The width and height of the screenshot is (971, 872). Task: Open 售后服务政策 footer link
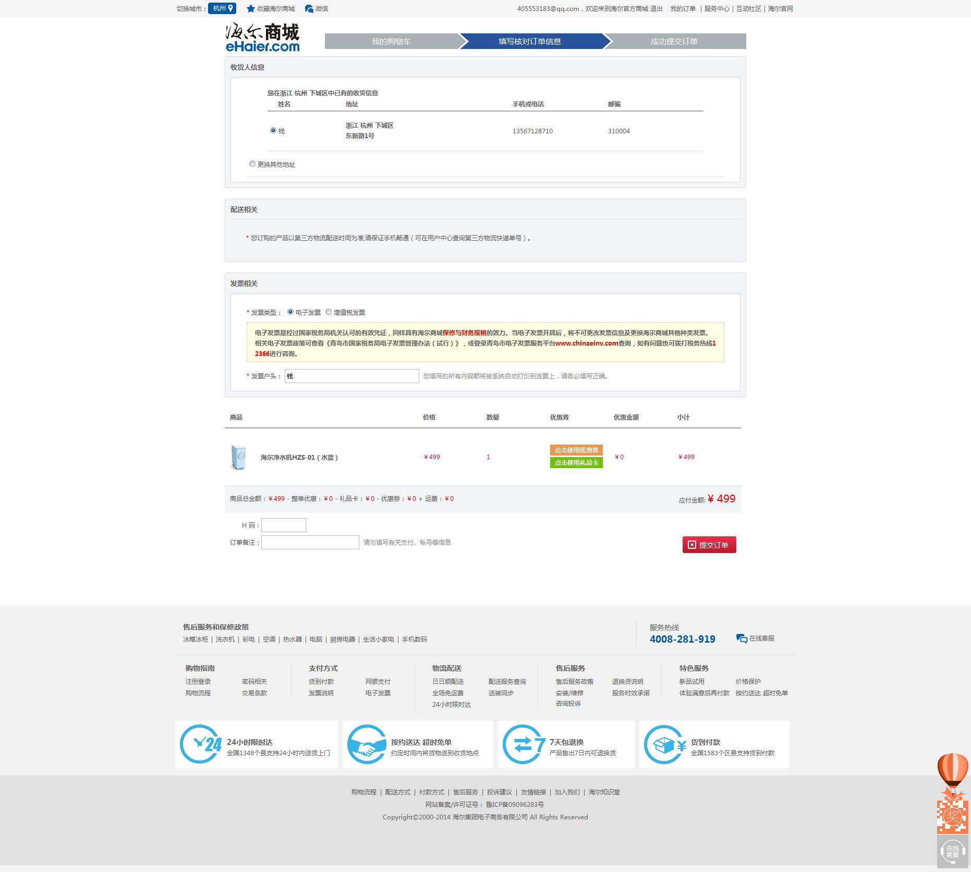(x=575, y=681)
